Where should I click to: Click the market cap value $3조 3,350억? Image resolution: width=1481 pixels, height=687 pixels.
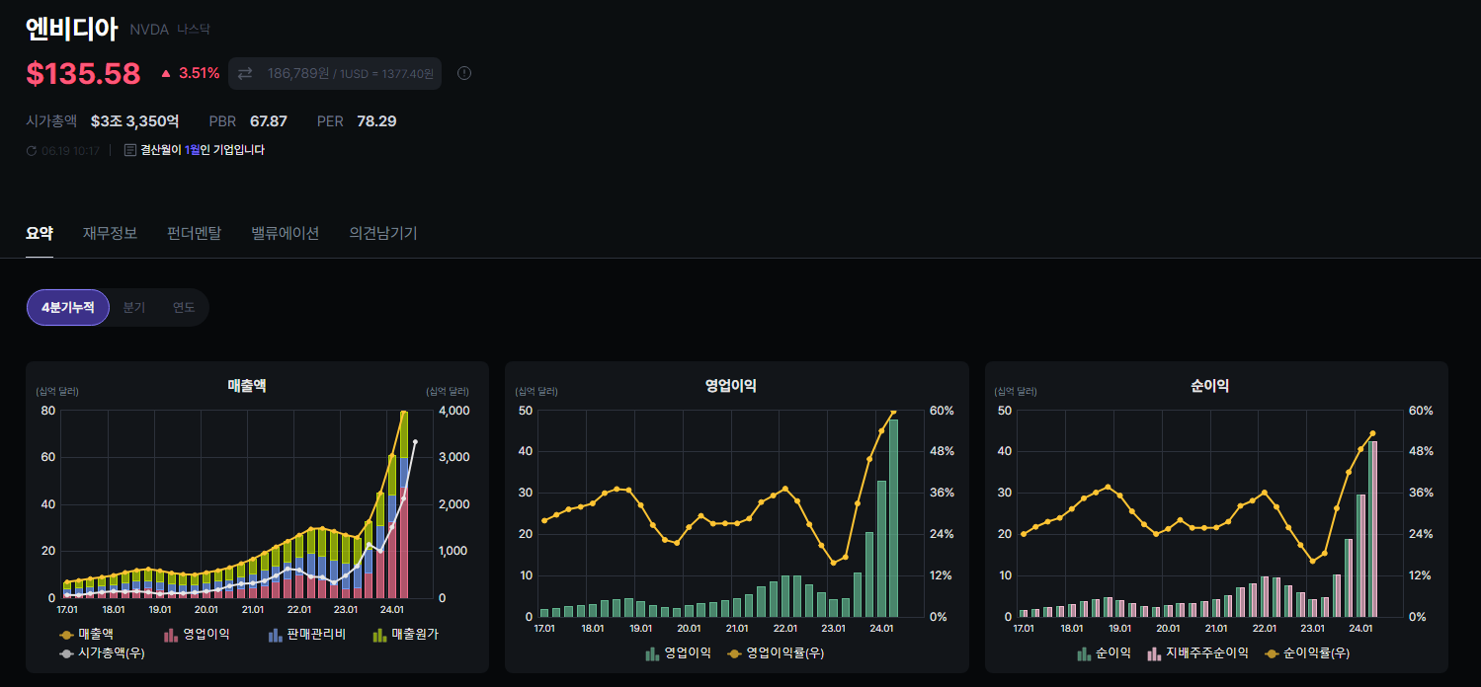pyautogui.click(x=134, y=121)
